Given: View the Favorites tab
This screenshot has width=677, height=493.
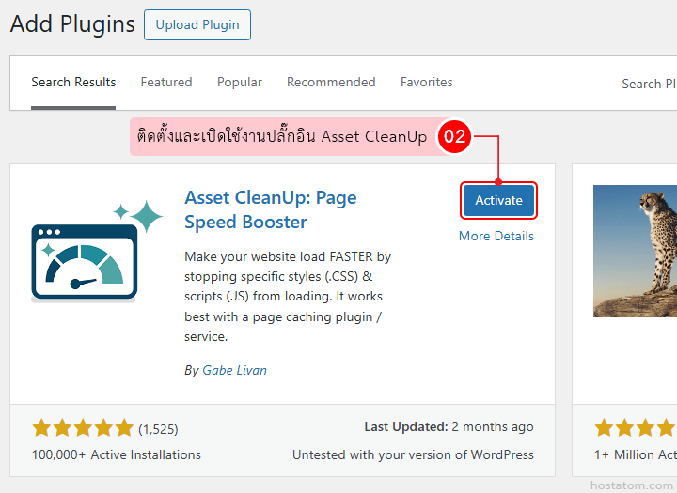Looking at the screenshot, I should pyautogui.click(x=426, y=83).
